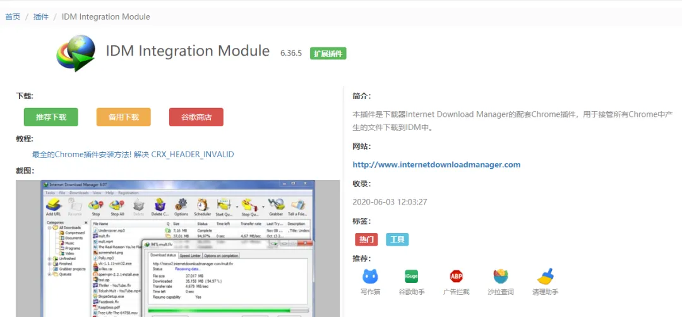Image resolution: width=682 pixels, height=317 pixels.
Task: Open the Chrome插件安装方法 CRX_HEADER_INVALID tutorial link
Action: [x=133, y=154]
